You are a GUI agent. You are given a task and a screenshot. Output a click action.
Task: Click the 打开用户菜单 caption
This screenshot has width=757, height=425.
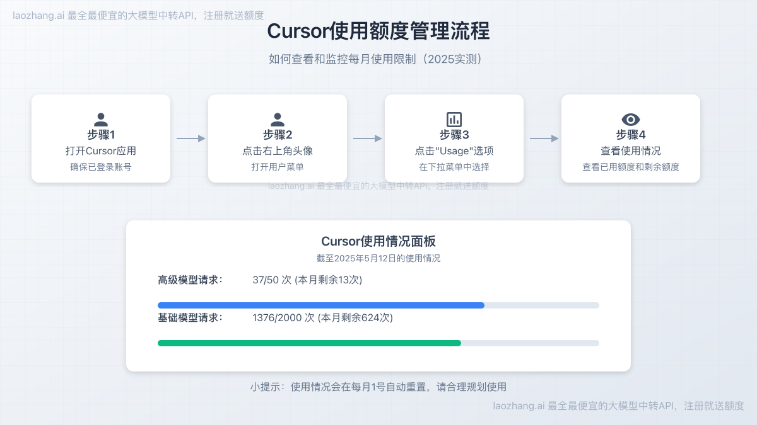coord(278,167)
